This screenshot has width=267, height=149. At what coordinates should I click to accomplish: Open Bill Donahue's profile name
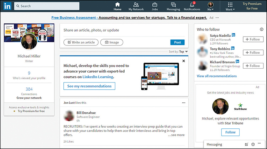86,113
